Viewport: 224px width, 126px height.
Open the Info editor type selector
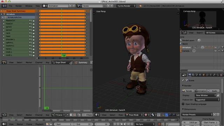click(4, 6)
